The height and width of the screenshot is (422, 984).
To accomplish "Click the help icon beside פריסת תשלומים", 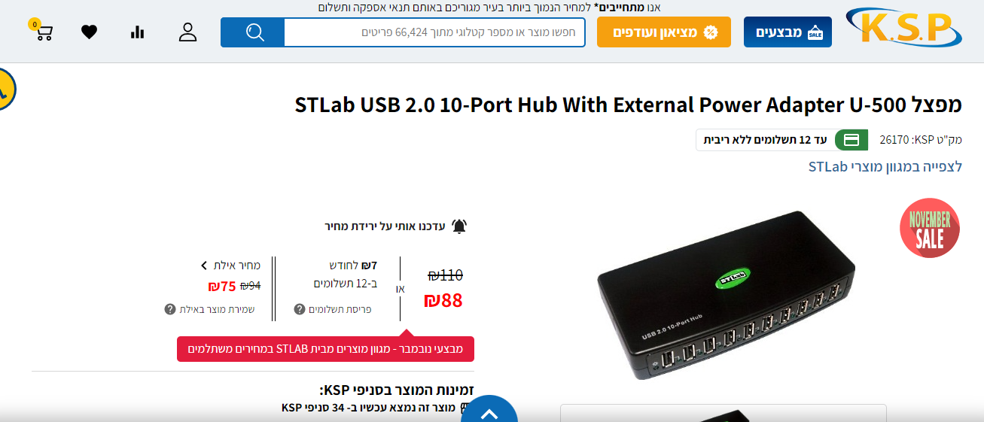I will [300, 309].
